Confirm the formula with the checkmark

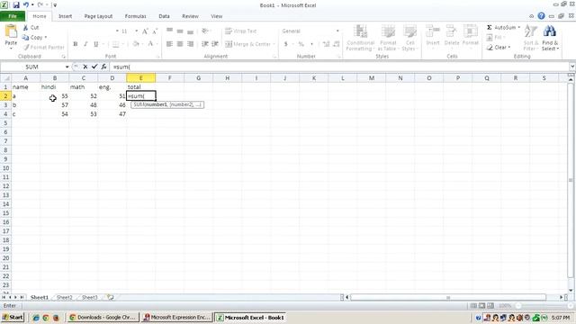(94, 67)
